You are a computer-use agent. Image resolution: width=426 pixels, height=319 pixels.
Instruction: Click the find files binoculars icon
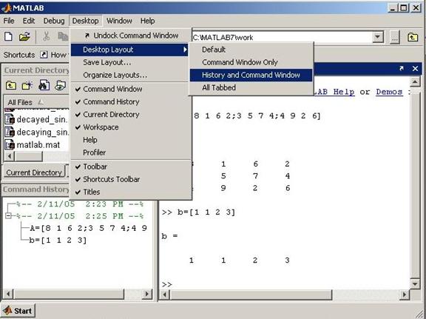click(x=44, y=85)
